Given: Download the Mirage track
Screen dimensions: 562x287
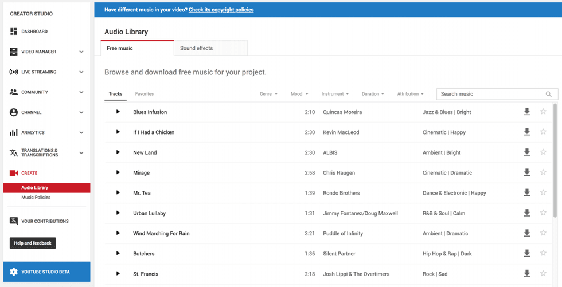Looking at the screenshot, I should [x=526, y=172].
